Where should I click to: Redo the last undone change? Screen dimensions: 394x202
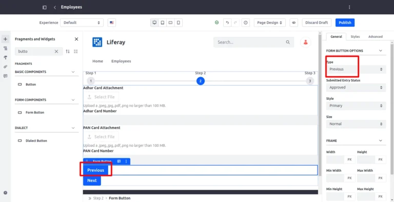click(x=235, y=23)
